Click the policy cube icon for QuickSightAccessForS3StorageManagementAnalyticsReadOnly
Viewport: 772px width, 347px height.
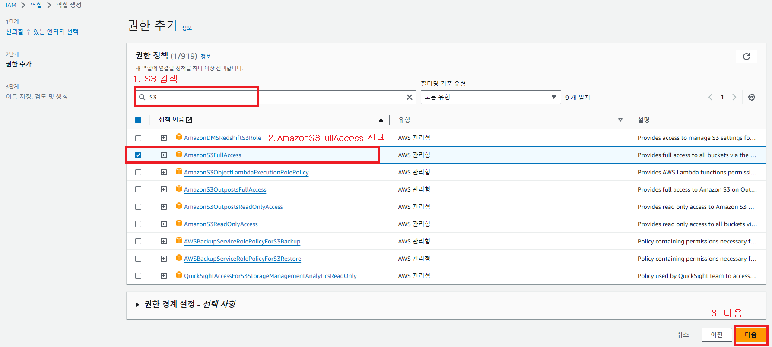click(x=179, y=275)
